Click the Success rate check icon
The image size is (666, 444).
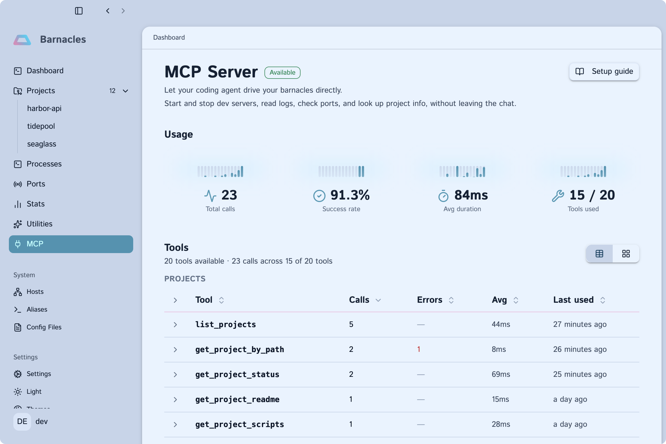pyautogui.click(x=319, y=196)
